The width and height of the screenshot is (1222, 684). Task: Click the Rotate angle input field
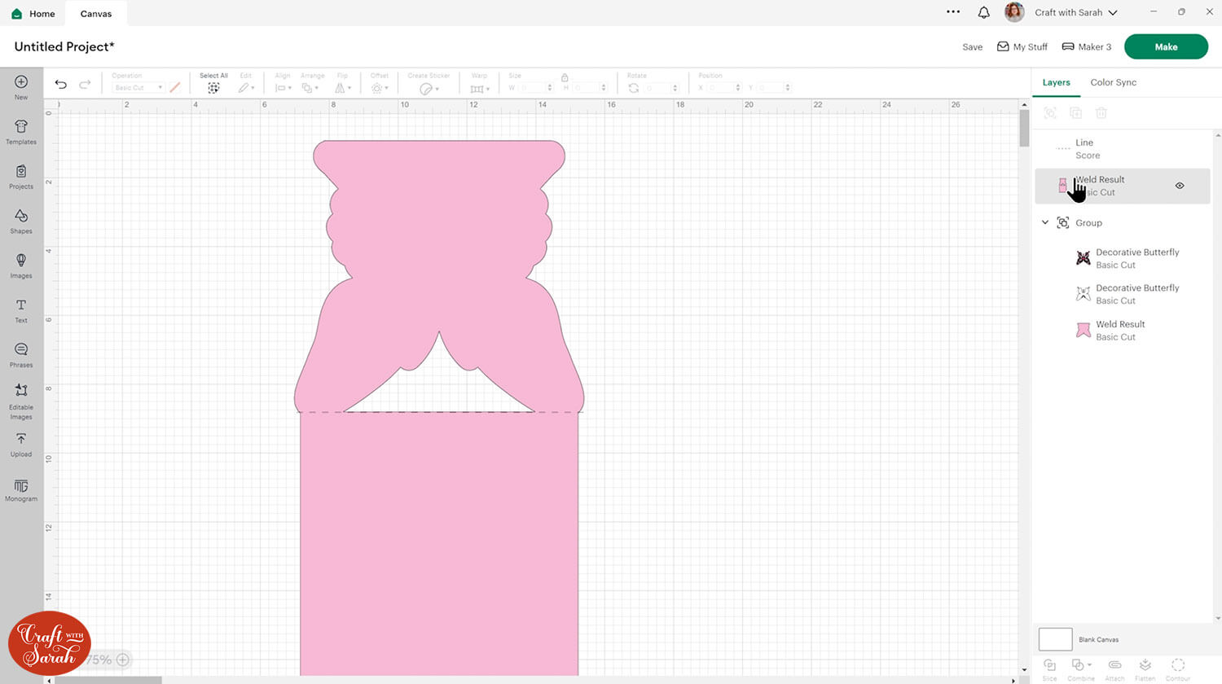(659, 88)
